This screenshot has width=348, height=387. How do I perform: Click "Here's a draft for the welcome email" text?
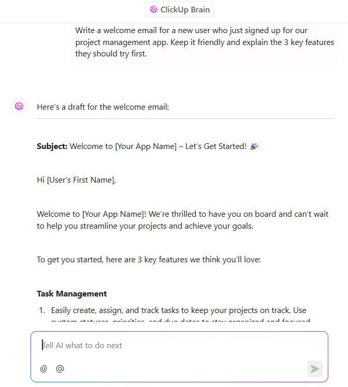[x=103, y=107]
